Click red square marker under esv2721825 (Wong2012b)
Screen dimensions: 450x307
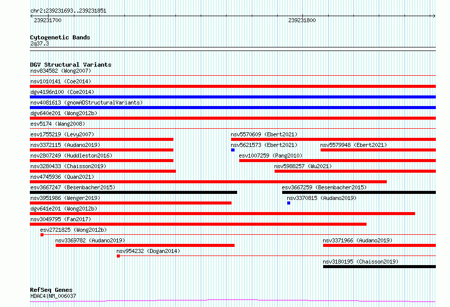42,235
